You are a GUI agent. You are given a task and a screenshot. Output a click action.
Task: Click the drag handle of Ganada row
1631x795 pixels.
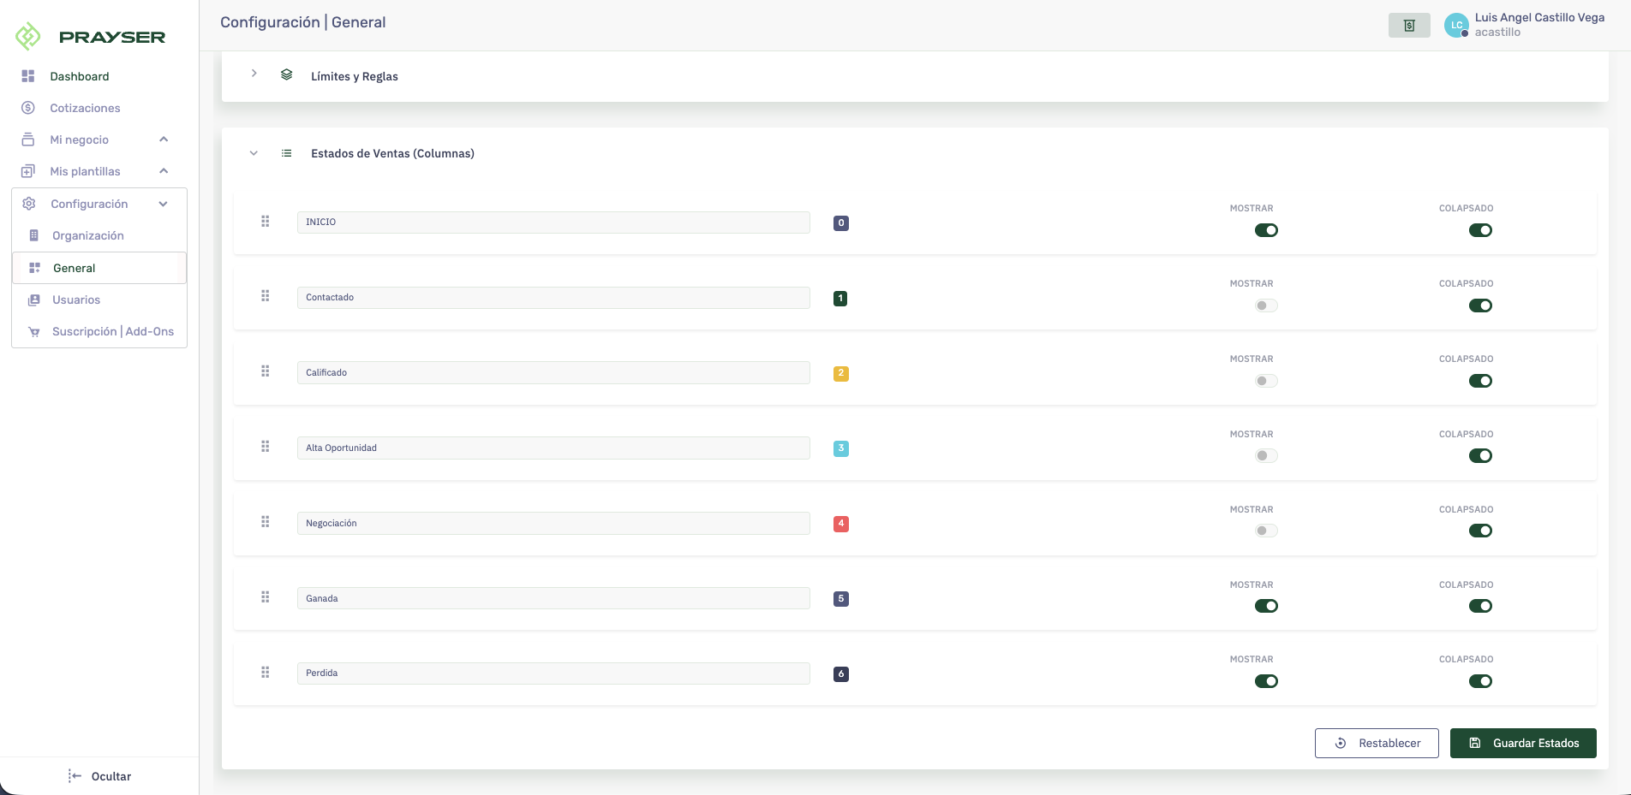(x=266, y=597)
